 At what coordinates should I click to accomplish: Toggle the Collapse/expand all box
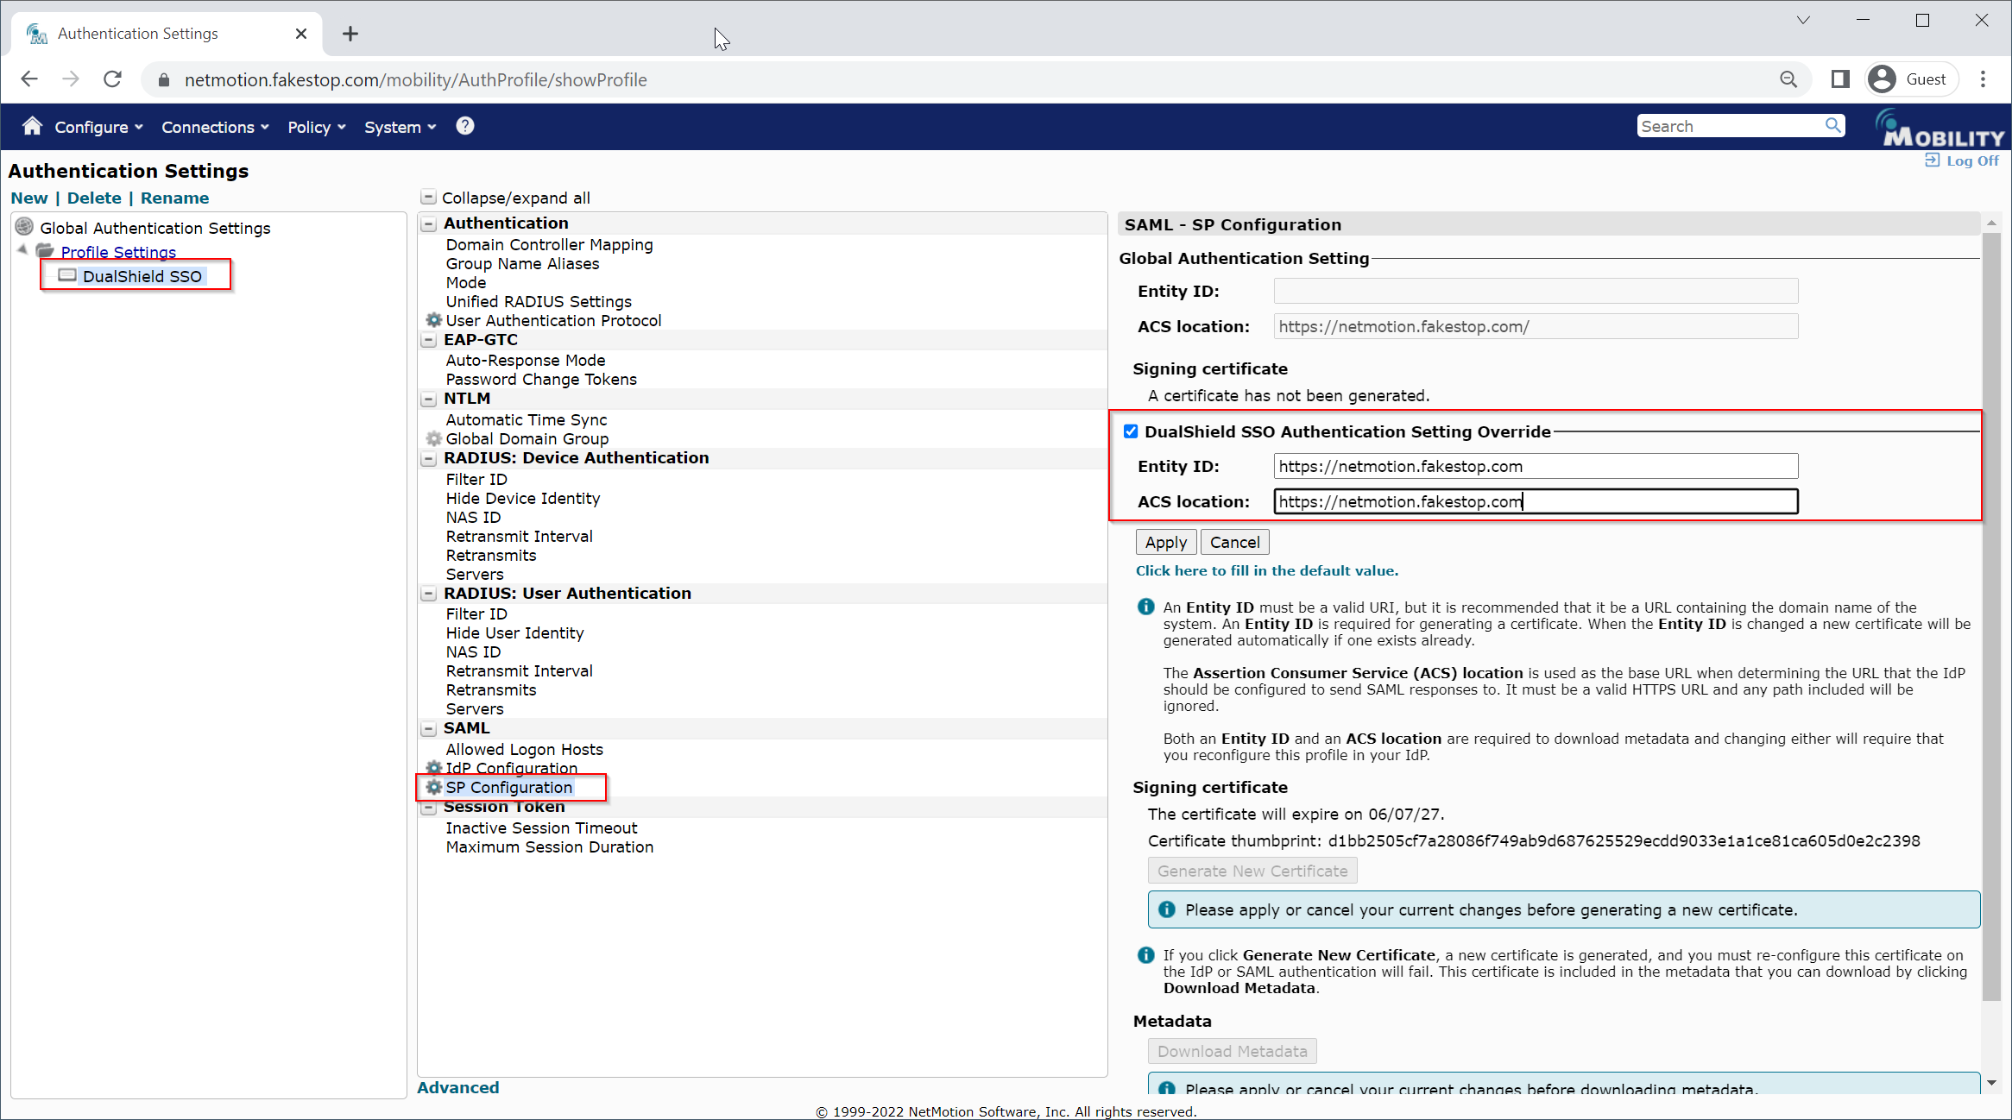(428, 198)
